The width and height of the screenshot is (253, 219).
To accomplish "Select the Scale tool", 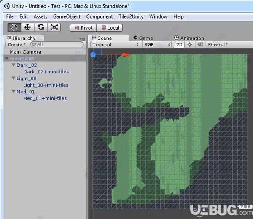I will click(x=54, y=27).
